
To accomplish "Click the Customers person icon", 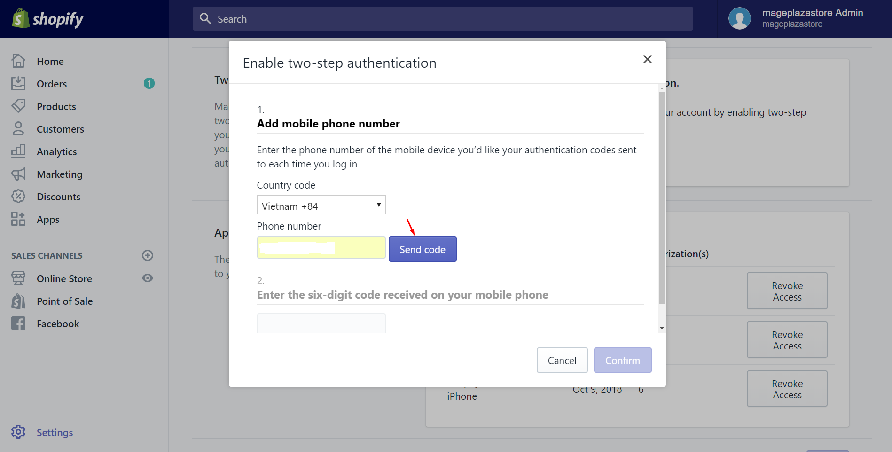I will point(18,128).
